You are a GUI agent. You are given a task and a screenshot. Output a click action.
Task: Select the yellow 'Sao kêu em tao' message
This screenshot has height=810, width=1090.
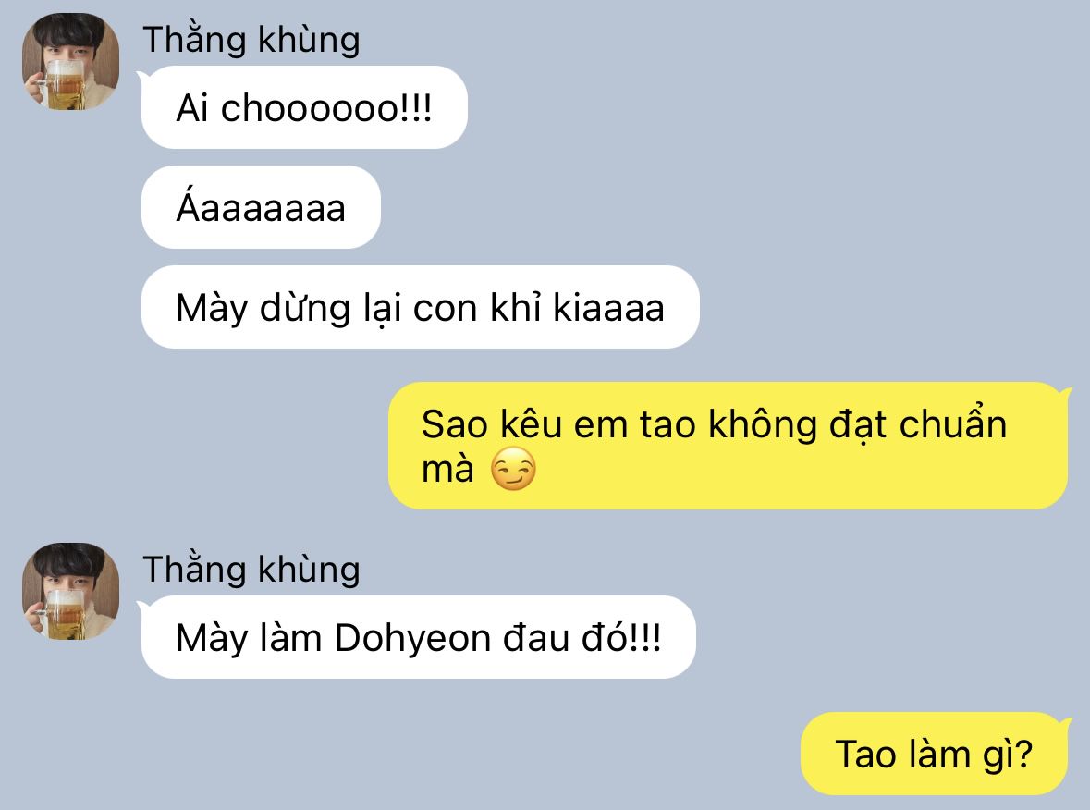tap(728, 445)
